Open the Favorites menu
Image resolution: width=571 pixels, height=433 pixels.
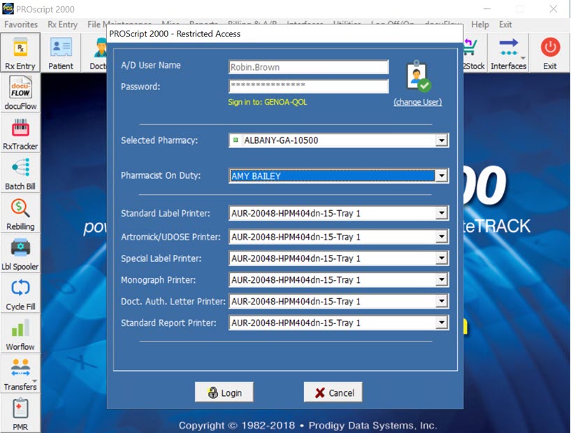click(21, 24)
